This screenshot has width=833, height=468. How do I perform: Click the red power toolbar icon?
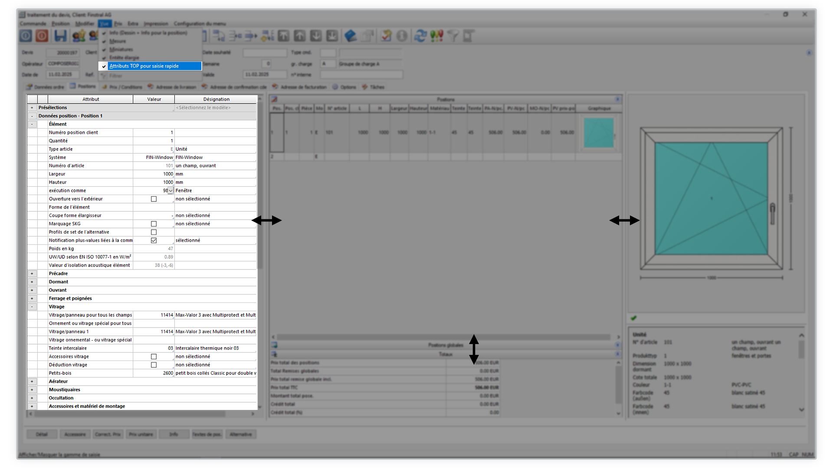(x=42, y=36)
